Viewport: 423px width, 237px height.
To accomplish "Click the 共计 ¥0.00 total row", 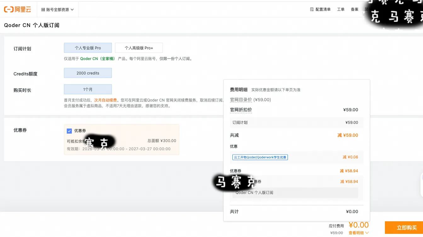I will coord(297,212).
